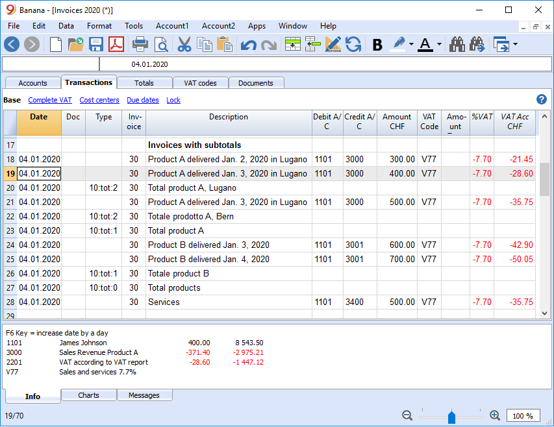Copy with the two-pages icon
Image resolution: width=554 pixels, height=427 pixels.
[205, 45]
